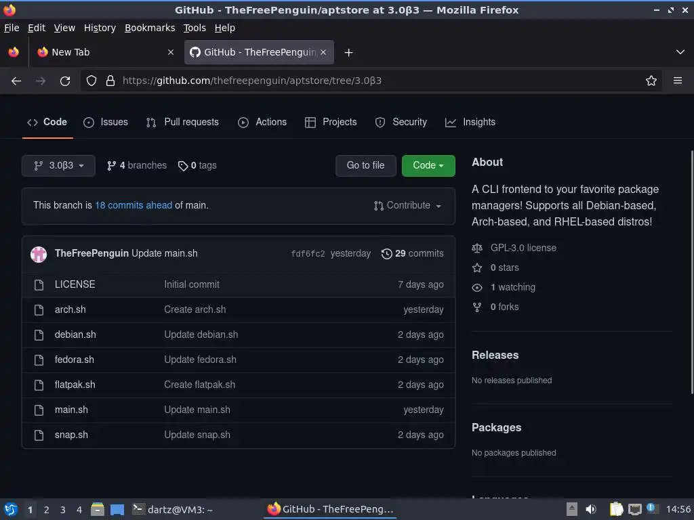Click the TheFreePenguin avatar image
This screenshot has width=694, height=520.
tap(39, 254)
